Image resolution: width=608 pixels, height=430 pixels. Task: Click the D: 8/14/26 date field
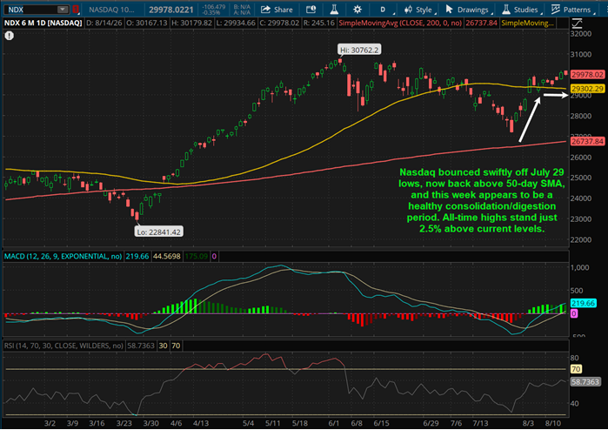104,24
